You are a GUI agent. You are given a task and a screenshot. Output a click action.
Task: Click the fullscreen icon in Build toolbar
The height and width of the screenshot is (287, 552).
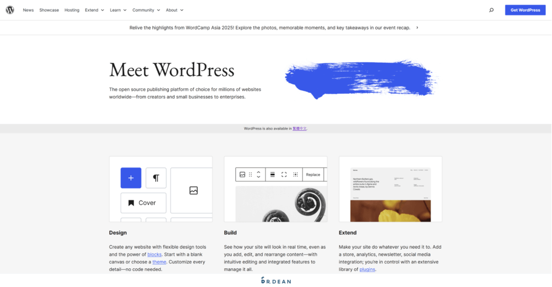tap(284, 175)
